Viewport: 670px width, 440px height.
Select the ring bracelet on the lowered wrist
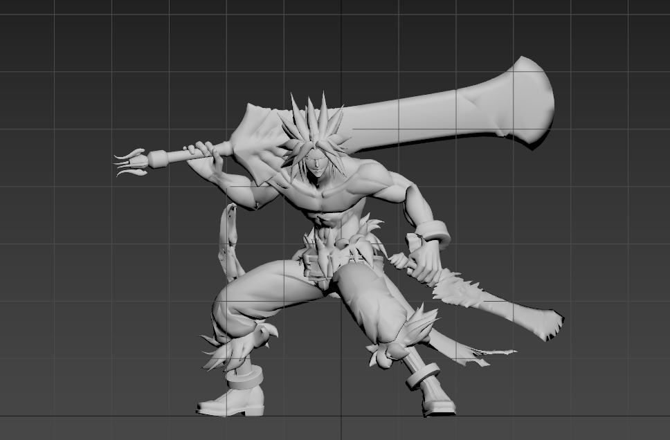[x=433, y=233]
